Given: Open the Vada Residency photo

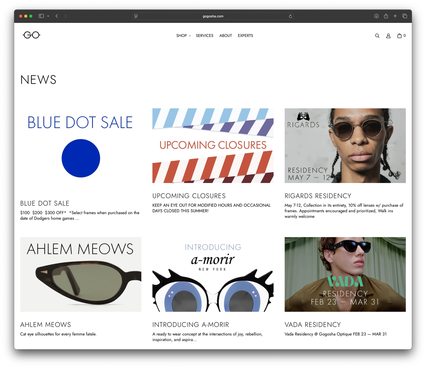Looking at the screenshot, I should [345, 274].
